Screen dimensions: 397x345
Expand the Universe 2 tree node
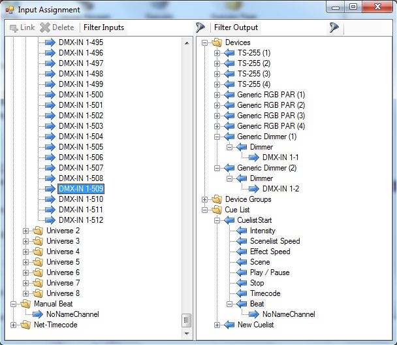click(26, 231)
